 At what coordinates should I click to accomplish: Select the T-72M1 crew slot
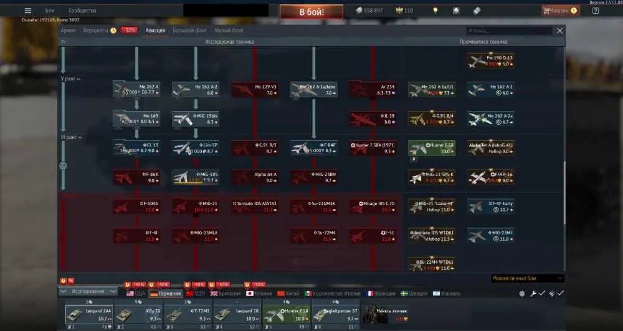(188, 315)
